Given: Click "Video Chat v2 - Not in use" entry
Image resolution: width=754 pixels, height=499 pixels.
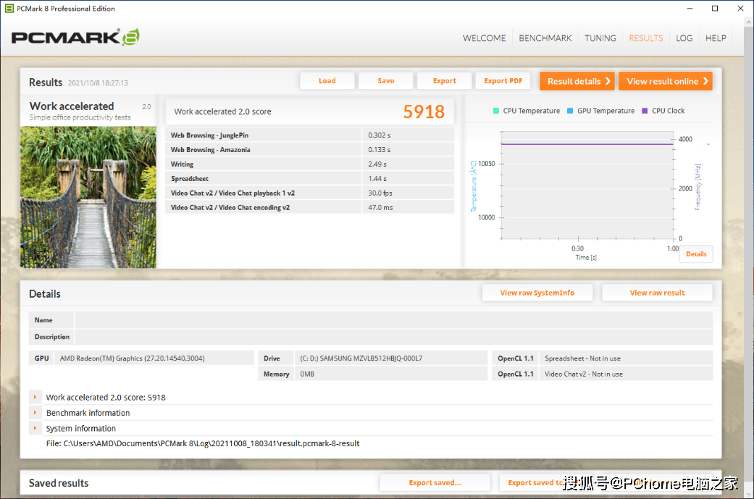Looking at the screenshot, I should pyautogui.click(x=583, y=374).
